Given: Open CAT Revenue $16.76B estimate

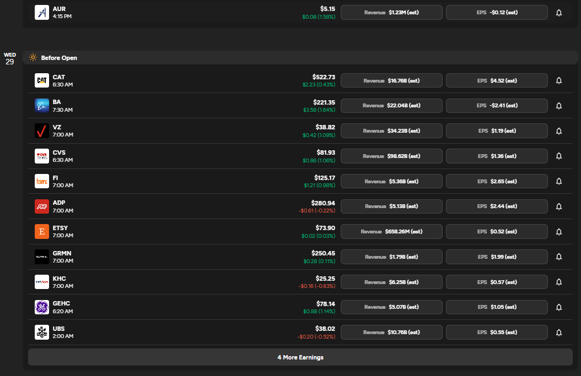Looking at the screenshot, I should (392, 80).
